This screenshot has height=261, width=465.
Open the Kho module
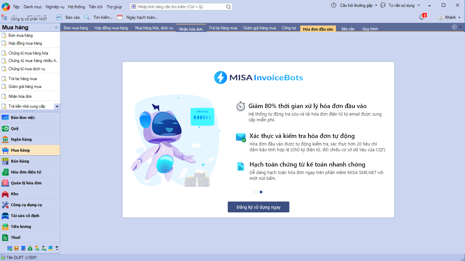[x=30, y=194]
